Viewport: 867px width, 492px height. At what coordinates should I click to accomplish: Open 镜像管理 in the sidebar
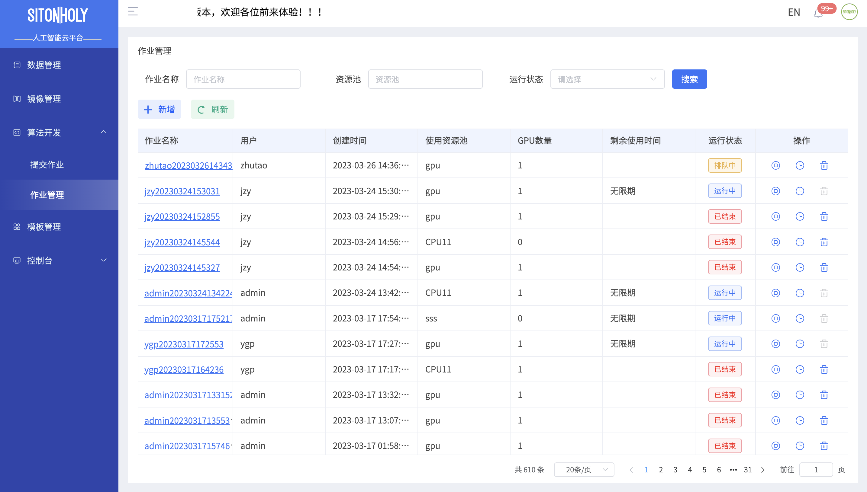(x=59, y=99)
